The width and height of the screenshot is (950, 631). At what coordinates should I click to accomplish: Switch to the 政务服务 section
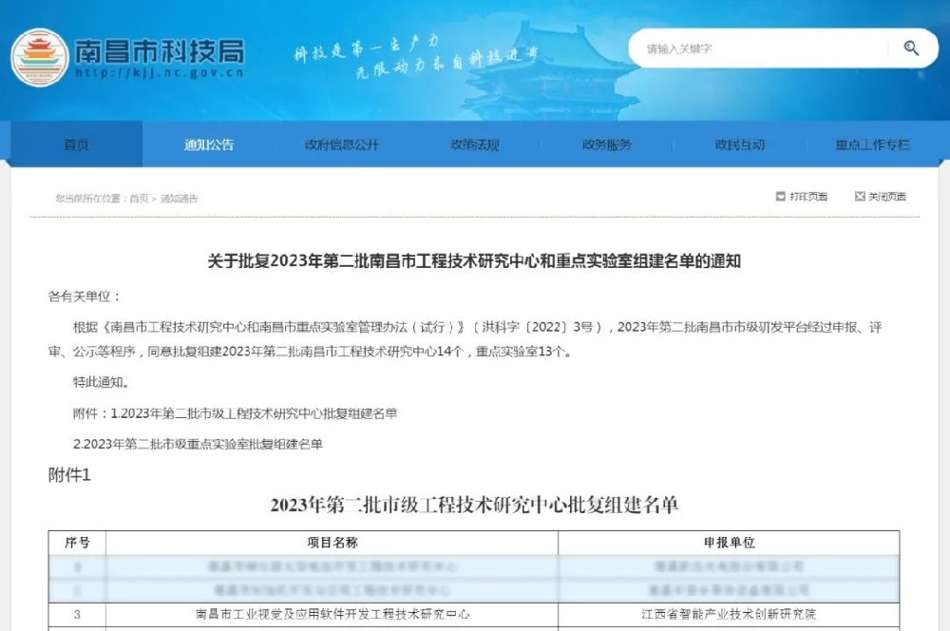606,145
